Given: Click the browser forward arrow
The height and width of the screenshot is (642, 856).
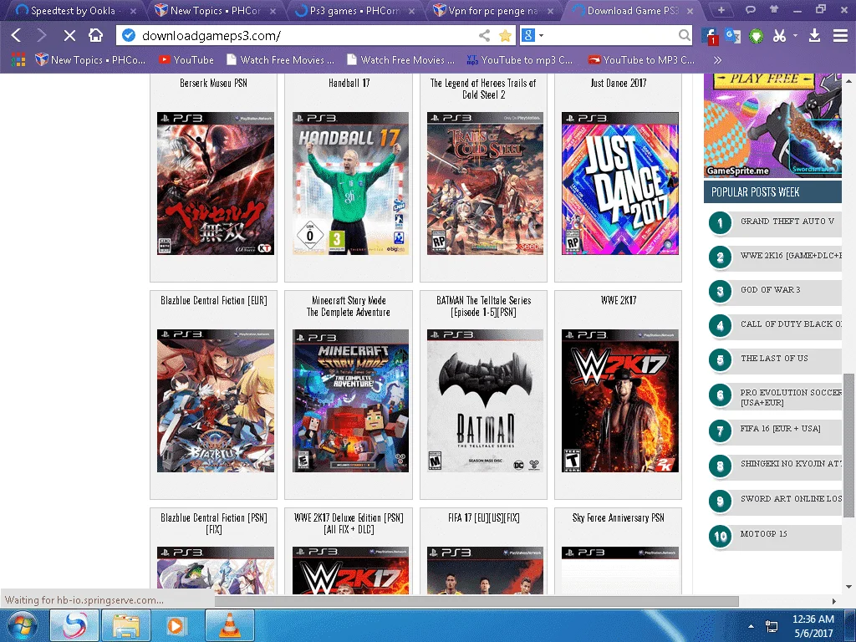Looking at the screenshot, I should [x=42, y=35].
